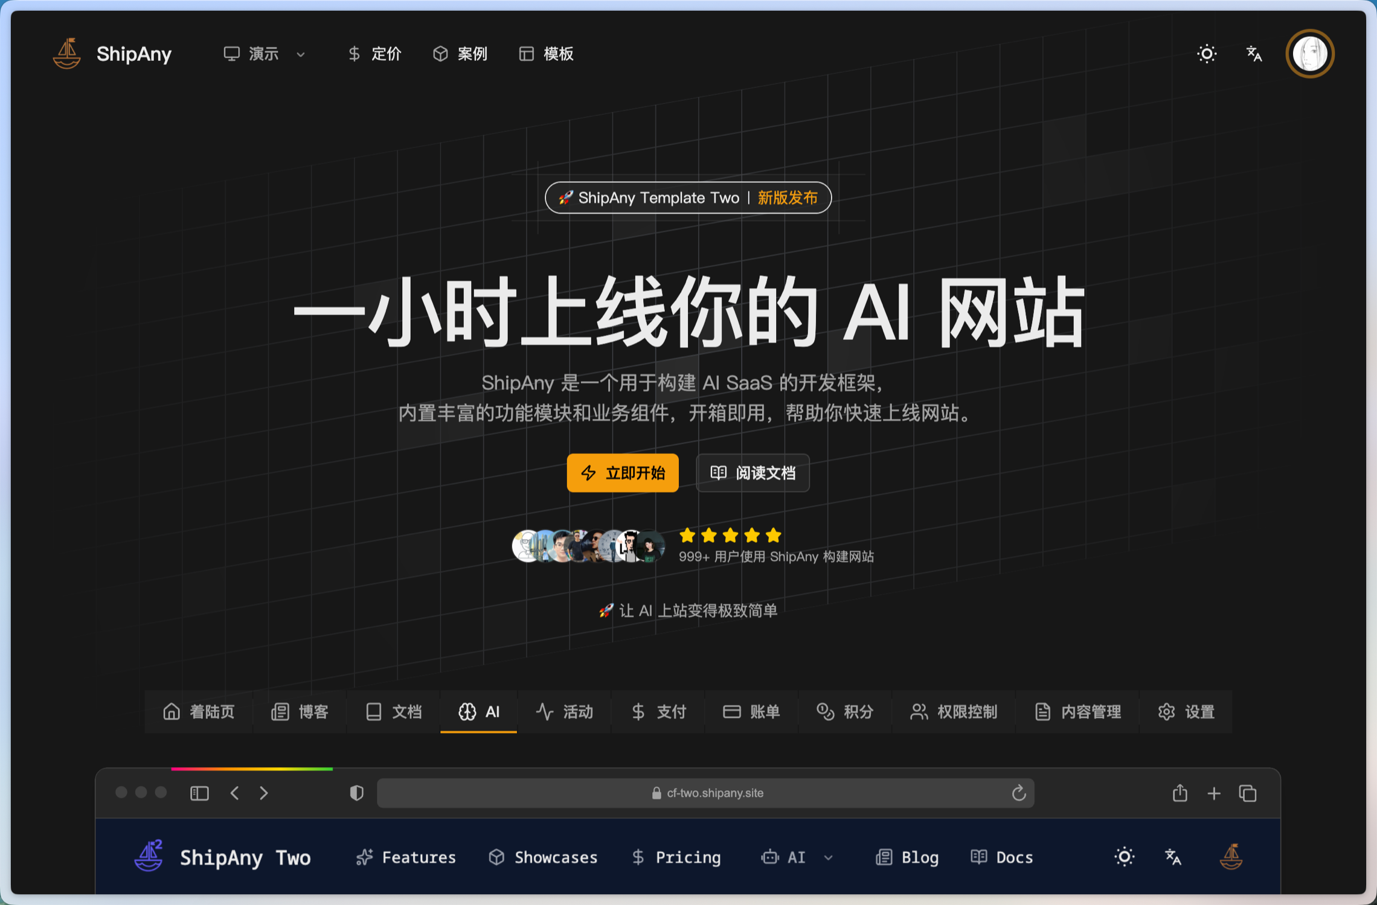The height and width of the screenshot is (905, 1377).
Task: Select the 设置 settings gear tab
Action: (x=1186, y=712)
